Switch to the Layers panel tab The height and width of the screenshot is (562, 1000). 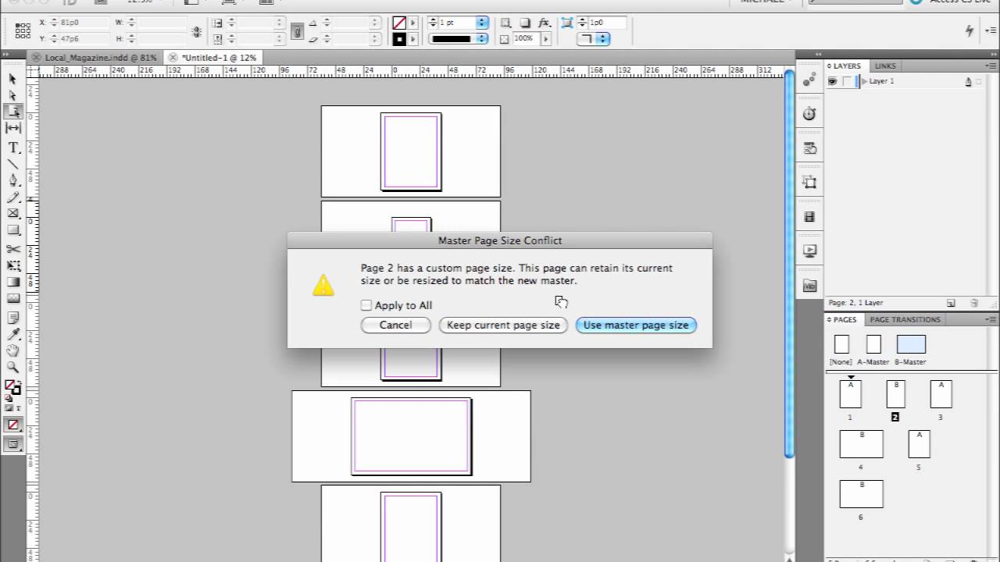pyautogui.click(x=847, y=66)
